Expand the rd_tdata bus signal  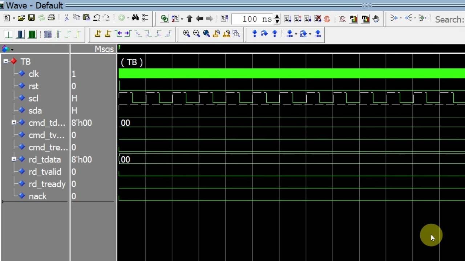click(x=14, y=159)
